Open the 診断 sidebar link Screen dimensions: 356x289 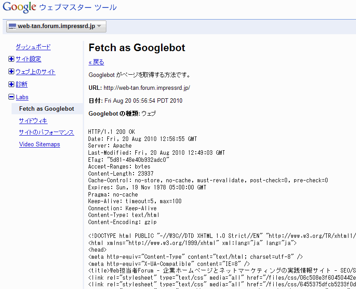pos(22,84)
